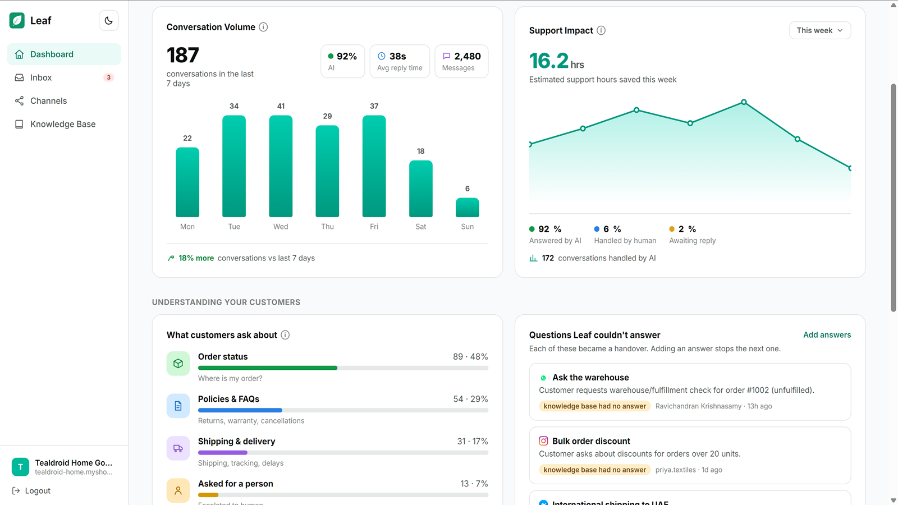Click Support Impact info icon

[601, 30]
